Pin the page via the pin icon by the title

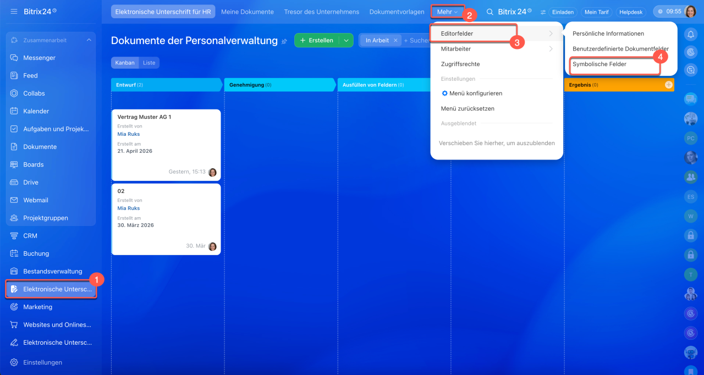click(x=284, y=41)
